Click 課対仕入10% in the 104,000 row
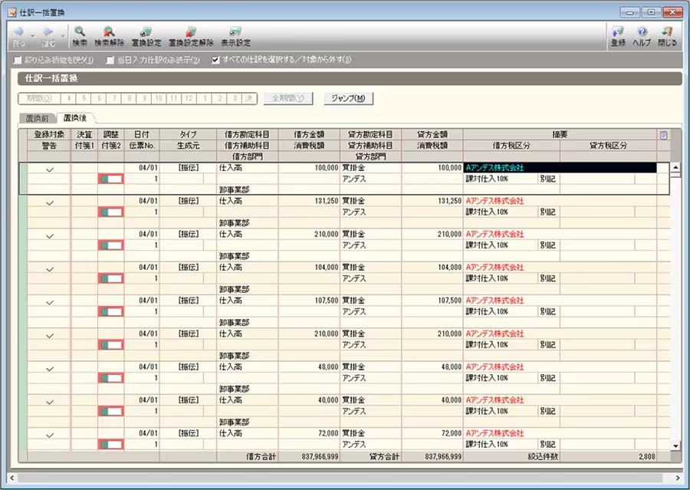The width and height of the screenshot is (690, 490). click(x=487, y=278)
